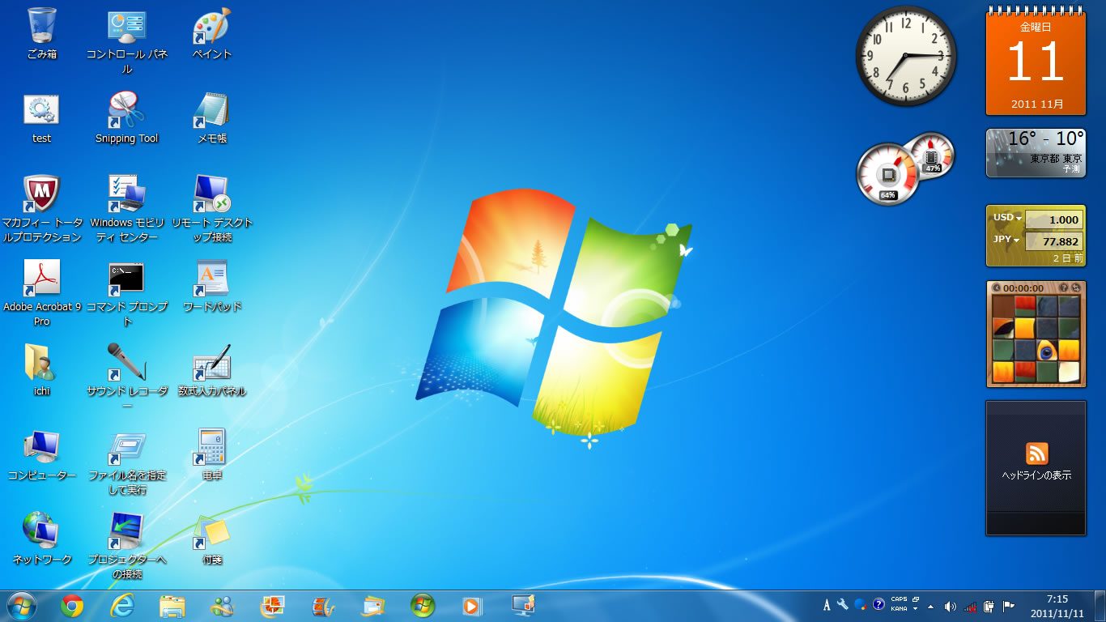Open Internet Explorer from the taskbar
1106x622 pixels.
(x=122, y=606)
